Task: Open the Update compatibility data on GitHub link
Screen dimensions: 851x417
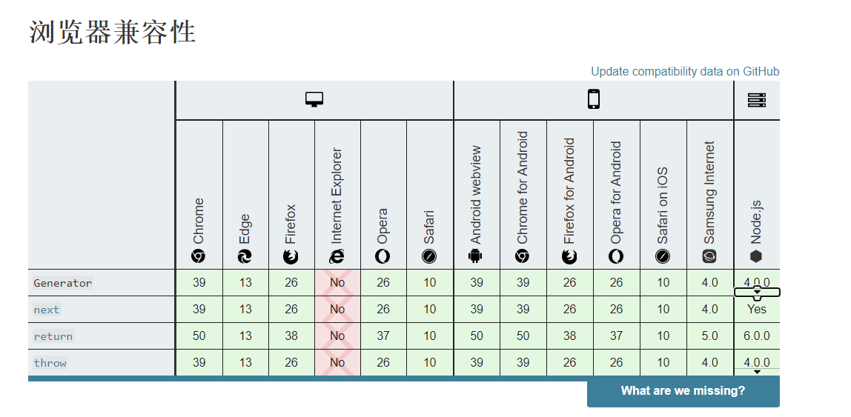Action: (685, 72)
